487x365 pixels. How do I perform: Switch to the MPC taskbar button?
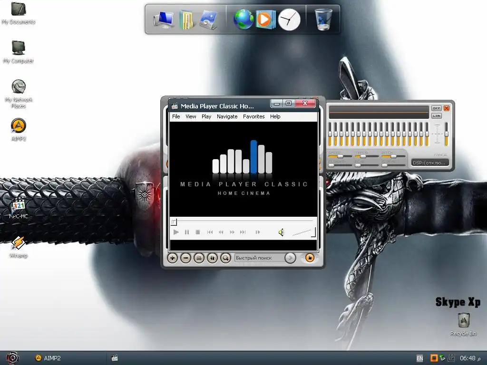click(x=115, y=358)
